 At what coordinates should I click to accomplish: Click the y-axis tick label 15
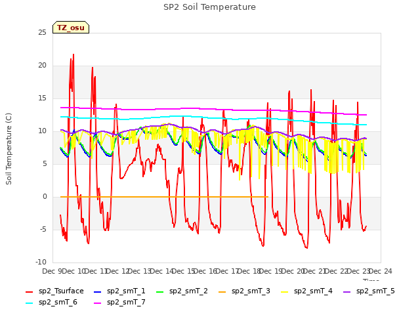tap(42, 98)
